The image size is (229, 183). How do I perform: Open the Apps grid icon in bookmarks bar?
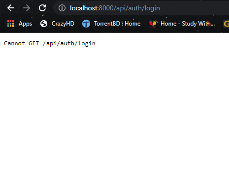pyautogui.click(x=11, y=24)
